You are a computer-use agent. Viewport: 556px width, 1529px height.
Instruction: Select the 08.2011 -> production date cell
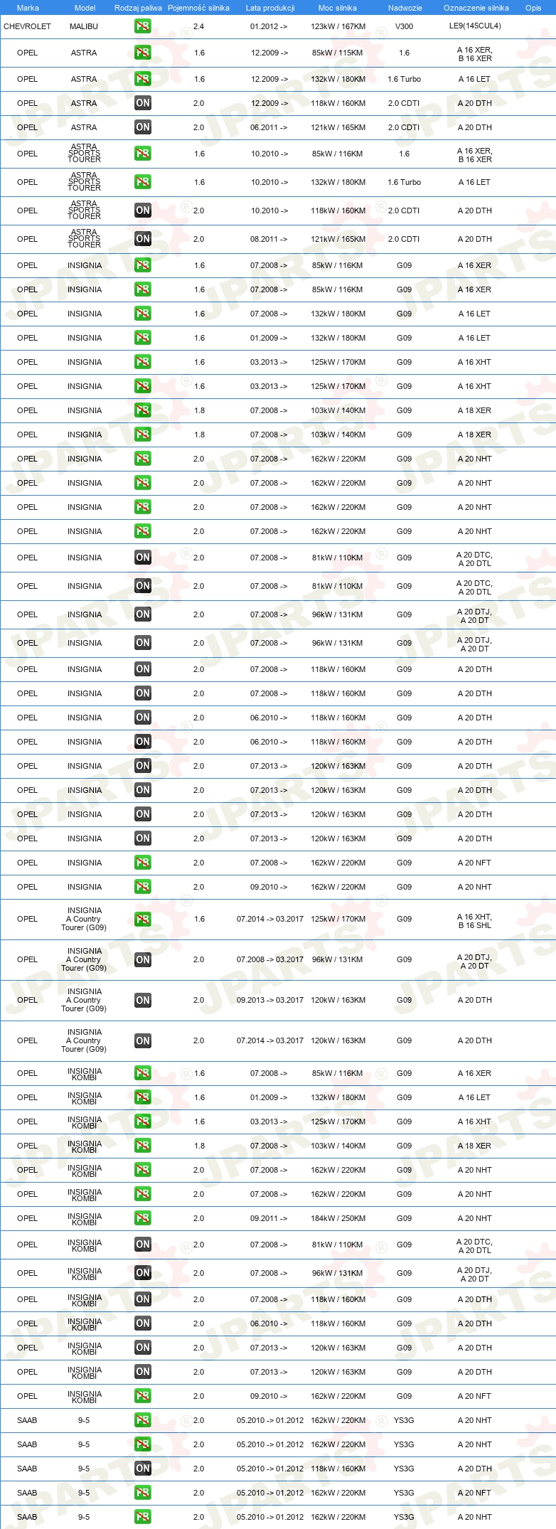coord(269,239)
